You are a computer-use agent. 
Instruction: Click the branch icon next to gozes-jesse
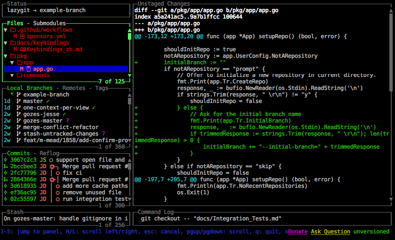point(18,114)
